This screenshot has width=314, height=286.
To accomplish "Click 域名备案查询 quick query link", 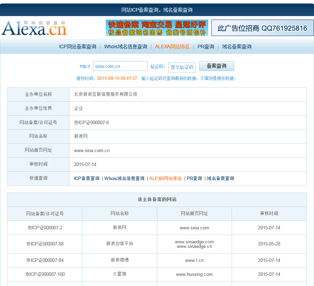I will (220, 178).
